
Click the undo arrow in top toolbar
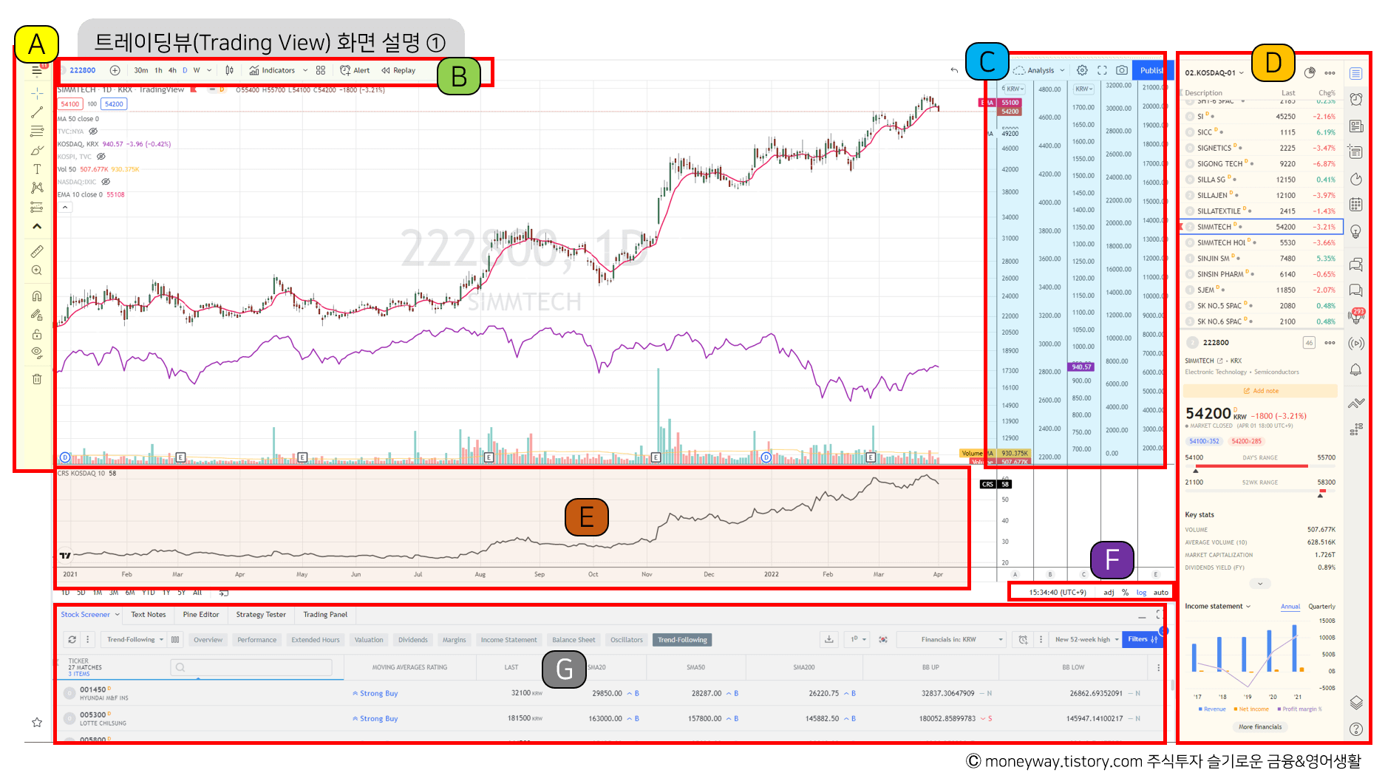(x=954, y=70)
